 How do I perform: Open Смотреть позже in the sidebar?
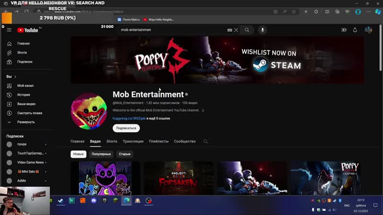point(30,113)
